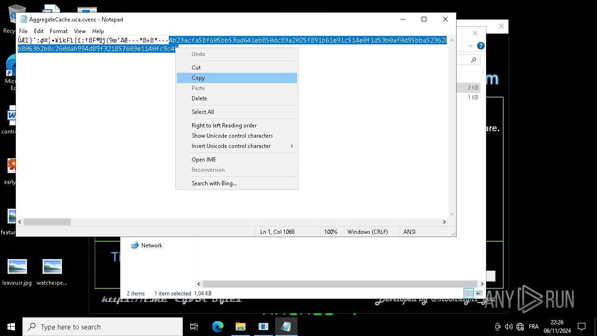Choose Open IME in the context menu
This screenshot has width=597, height=336.
(x=236, y=160)
